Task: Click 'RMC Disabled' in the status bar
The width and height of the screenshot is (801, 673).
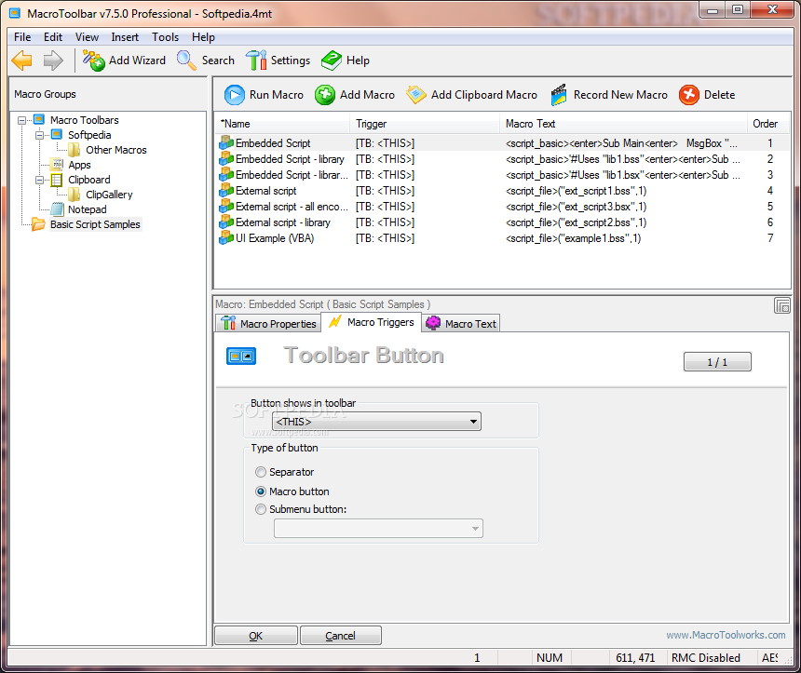Action: (705, 658)
